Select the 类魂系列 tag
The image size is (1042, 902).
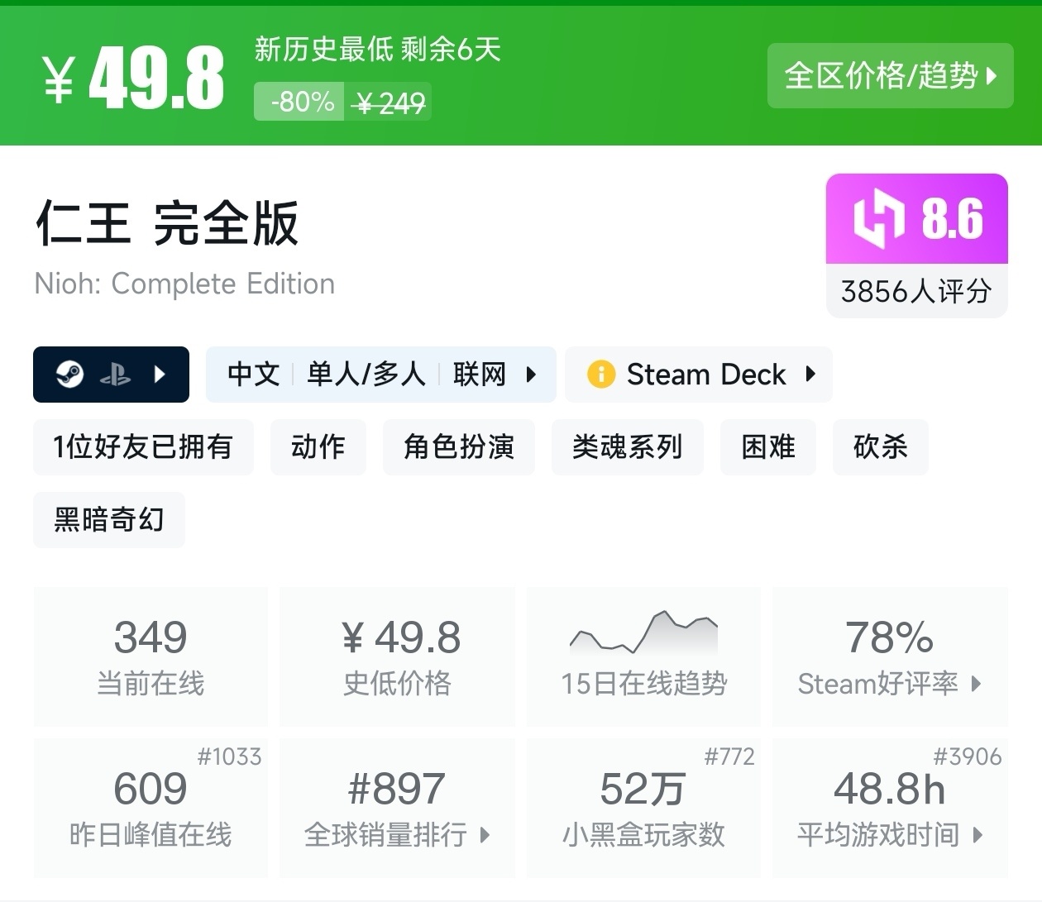[628, 447]
